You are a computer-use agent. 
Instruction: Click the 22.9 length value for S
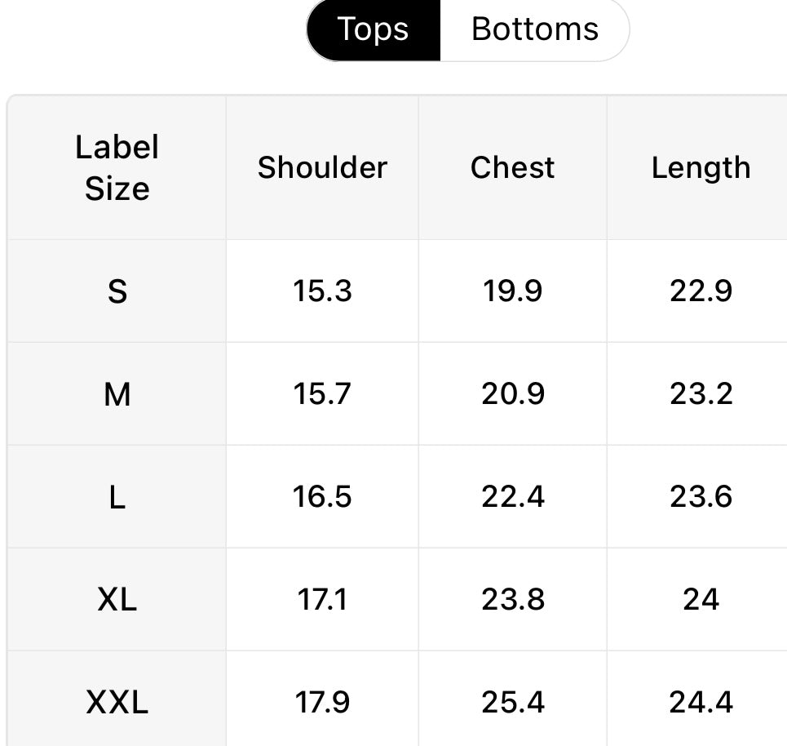point(701,291)
